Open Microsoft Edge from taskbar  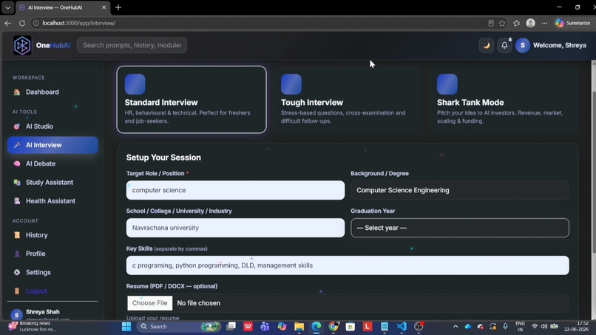316,327
